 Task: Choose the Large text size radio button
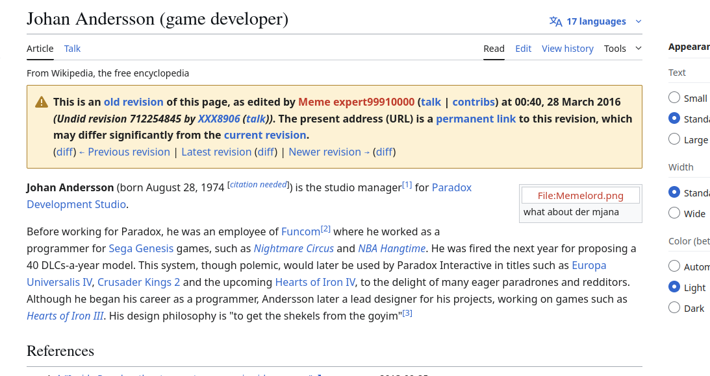(x=674, y=139)
